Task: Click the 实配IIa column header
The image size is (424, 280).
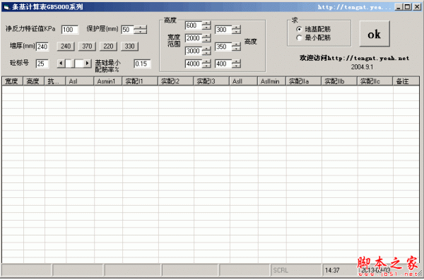Action: pyautogui.click(x=304, y=81)
